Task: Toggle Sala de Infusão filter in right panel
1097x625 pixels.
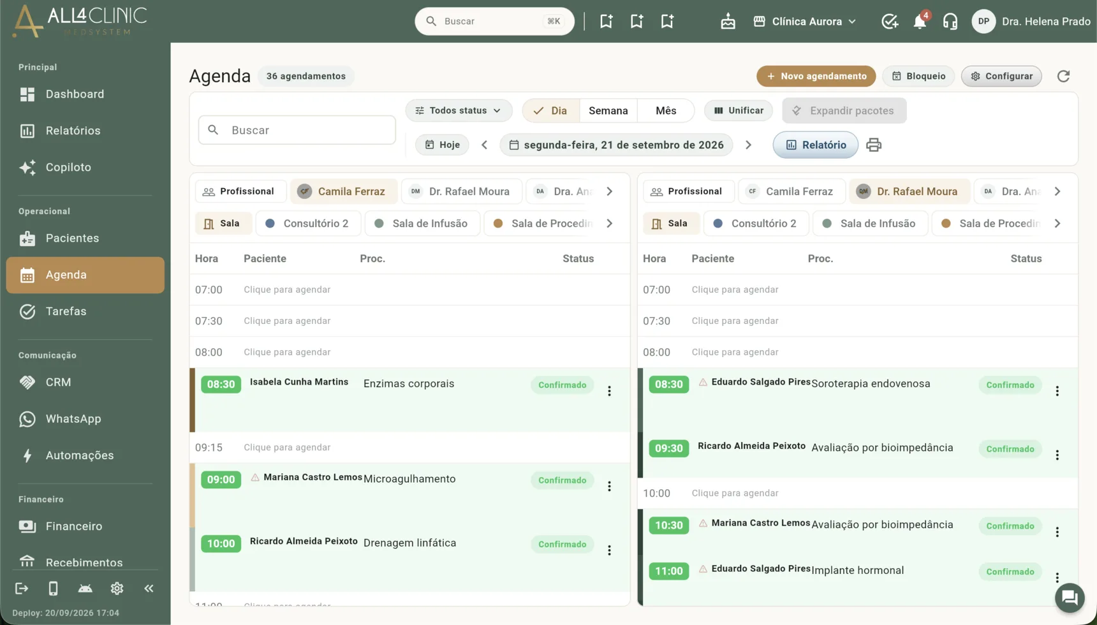Action: point(870,223)
